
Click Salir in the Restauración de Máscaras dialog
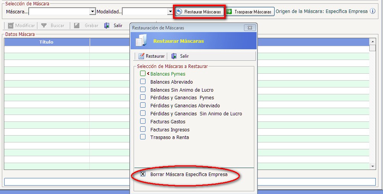[180, 56]
